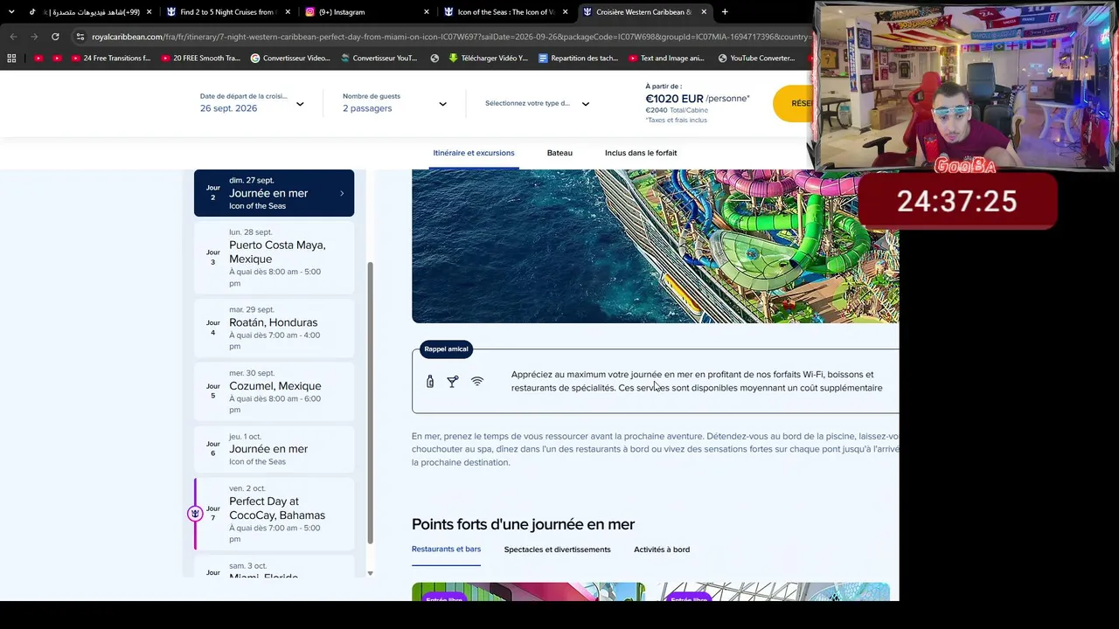Select Jour 7 Perfect Day at CocoCay
This screenshot has width=1119, height=629.
click(274, 514)
